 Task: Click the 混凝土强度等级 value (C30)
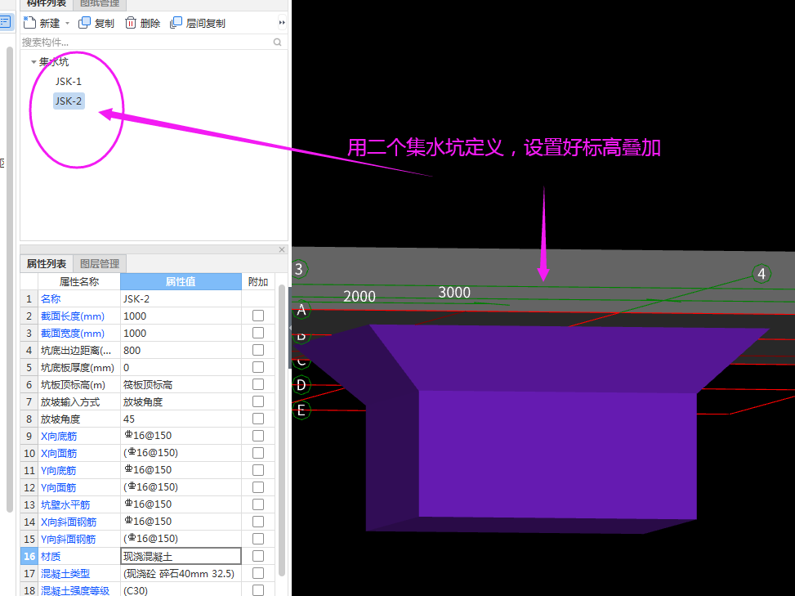point(181,590)
